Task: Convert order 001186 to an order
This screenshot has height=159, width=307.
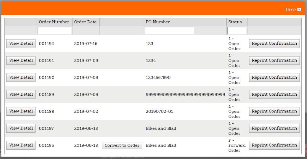Action: (122, 145)
